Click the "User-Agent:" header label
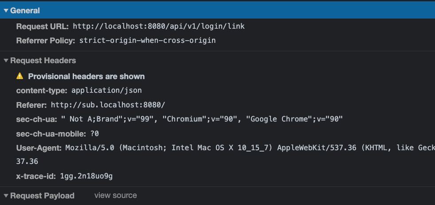 coord(39,148)
